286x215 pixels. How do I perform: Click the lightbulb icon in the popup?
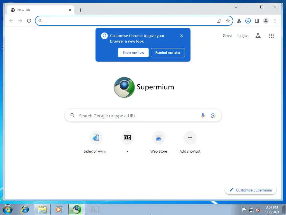click(104, 36)
